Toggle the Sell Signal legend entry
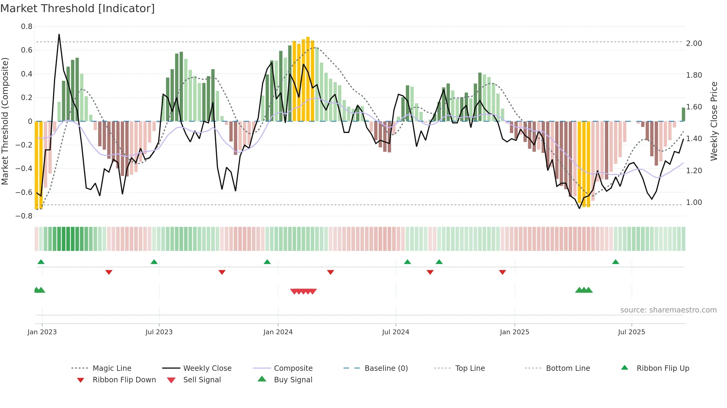This screenshot has height=408, width=727. point(194,380)
